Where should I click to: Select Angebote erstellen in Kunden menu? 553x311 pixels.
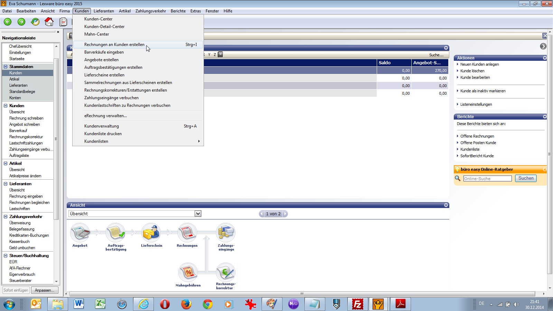pos(138,60)
